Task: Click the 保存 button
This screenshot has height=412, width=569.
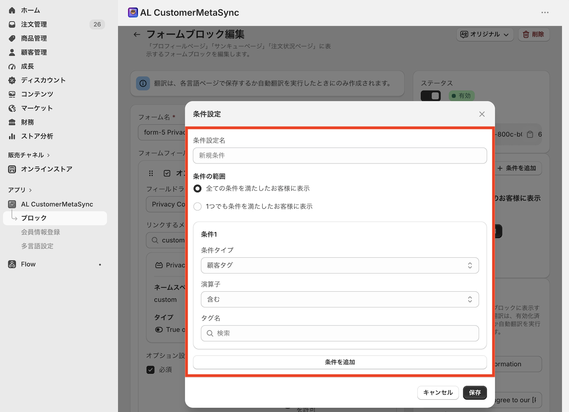Action: coord(475,393)
